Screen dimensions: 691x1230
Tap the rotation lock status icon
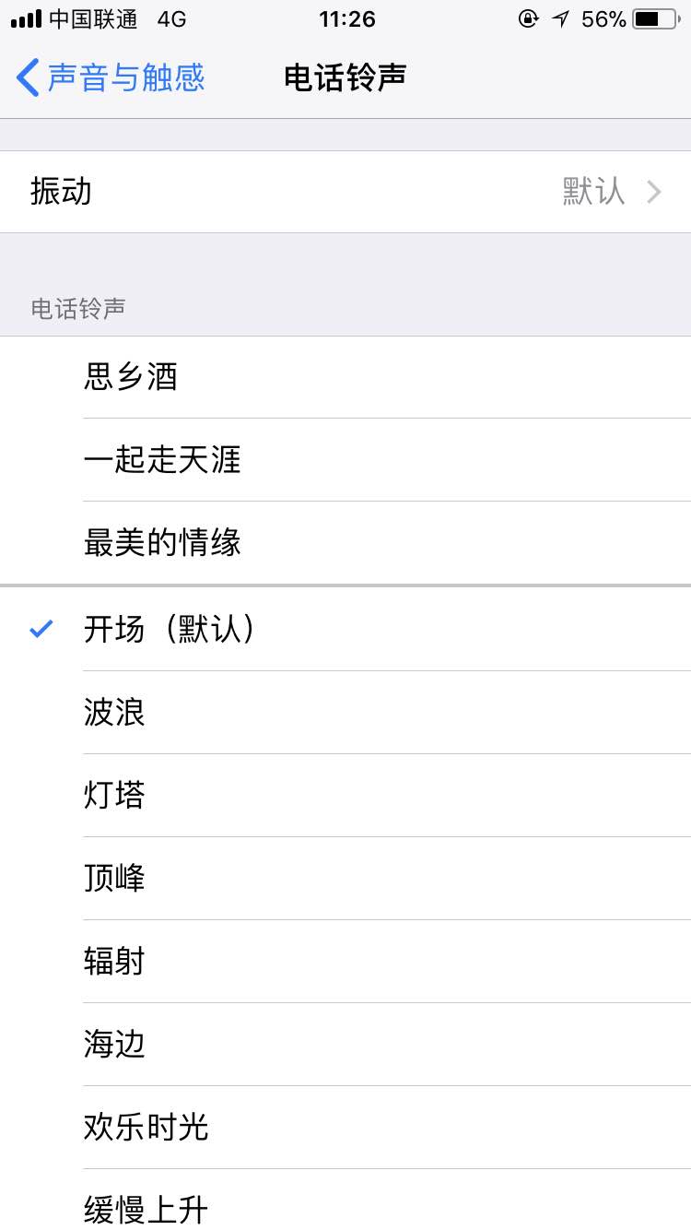tap(528, 18)
